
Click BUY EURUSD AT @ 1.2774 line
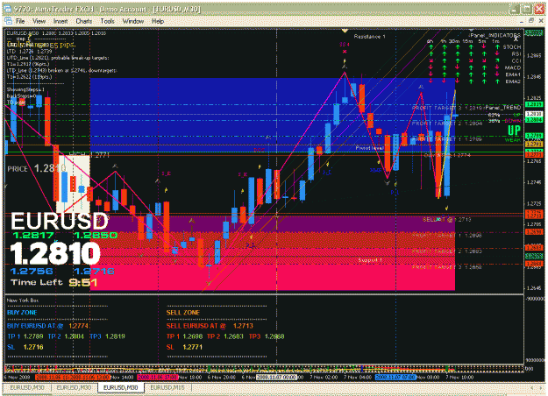coord(48,326)
